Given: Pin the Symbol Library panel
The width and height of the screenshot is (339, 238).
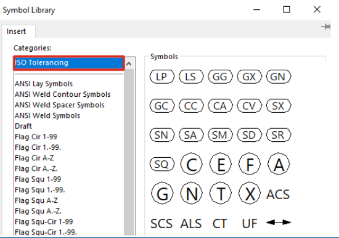Looking at the screenshot, I should [325, 27].
